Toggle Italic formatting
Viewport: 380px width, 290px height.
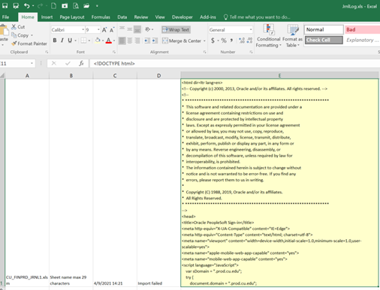click(x=62, y=40)
